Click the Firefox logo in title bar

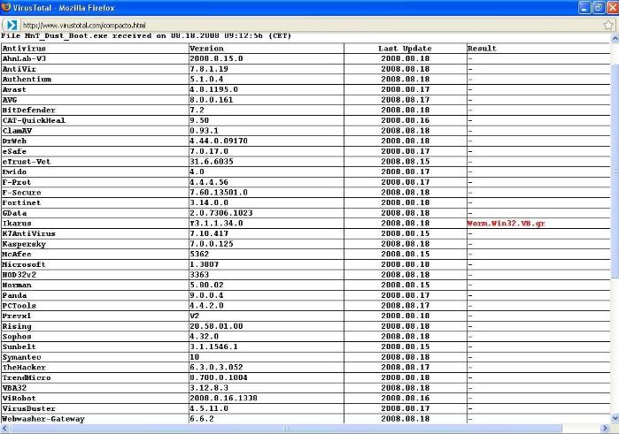click(6, 7)
